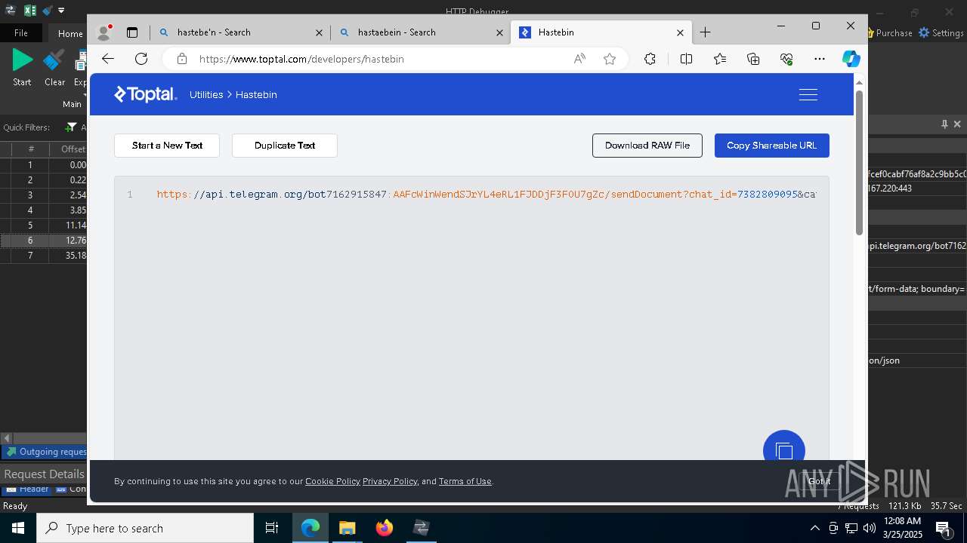967x543 pixels.
Task: Click Start a New Text button
Action: 167,146
